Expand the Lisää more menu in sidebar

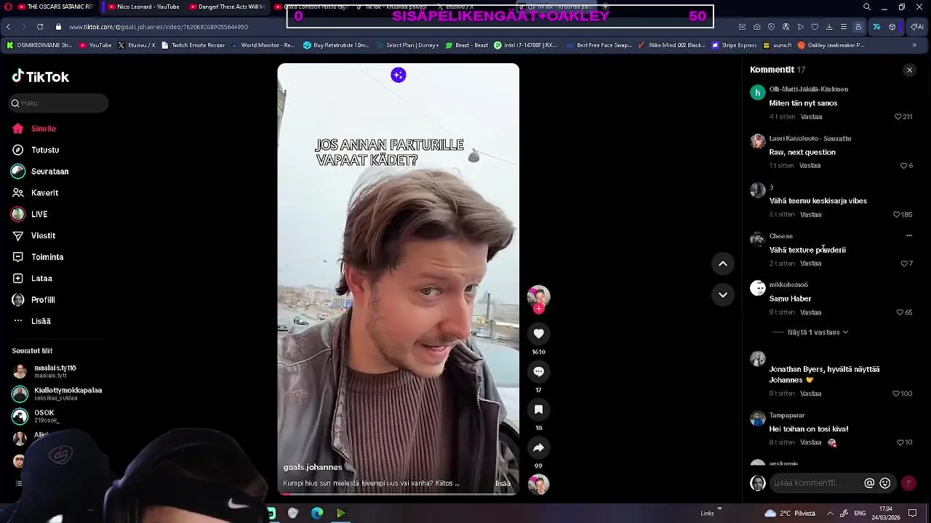[31, 321]
